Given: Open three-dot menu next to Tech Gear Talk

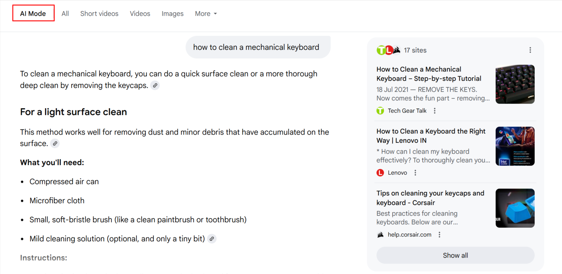Looking at the screenshot, I should (x=435, y=111).
